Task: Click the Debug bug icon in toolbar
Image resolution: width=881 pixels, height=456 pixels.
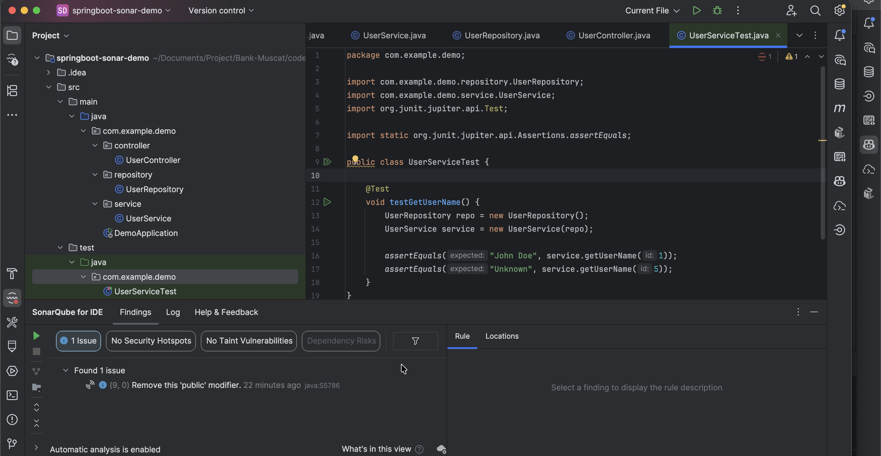Action: click(717, 11)
